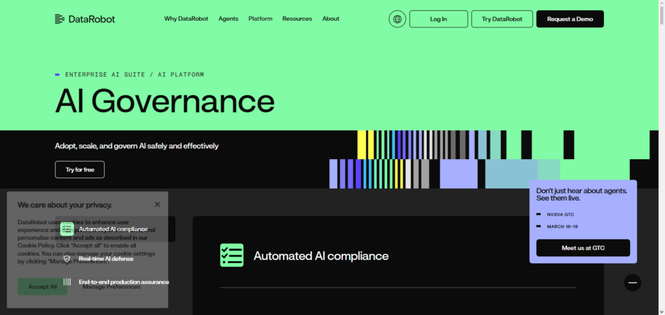This screenshot has height=315, width=665.
Task: Click the Real-time AI defense shield icon
Action: [67, 258]
